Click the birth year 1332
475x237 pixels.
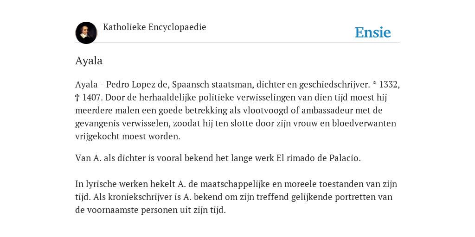(389, 85)
